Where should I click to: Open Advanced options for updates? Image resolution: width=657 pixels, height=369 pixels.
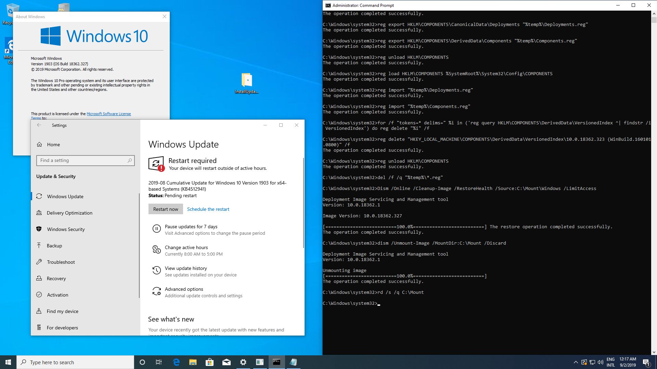point(184,289)
